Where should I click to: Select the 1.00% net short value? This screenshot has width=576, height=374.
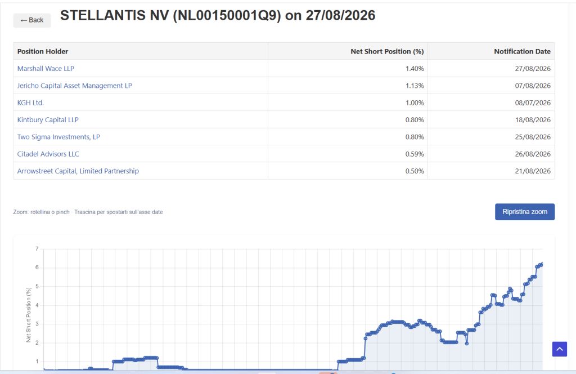point(415,103)
